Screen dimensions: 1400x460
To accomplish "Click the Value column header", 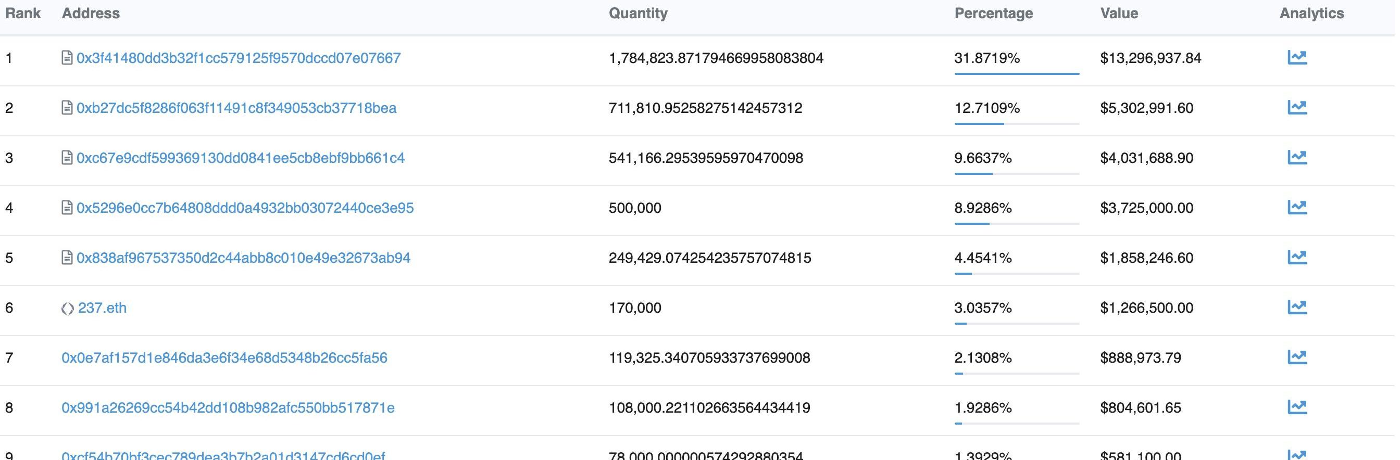I will point(1119,14).
